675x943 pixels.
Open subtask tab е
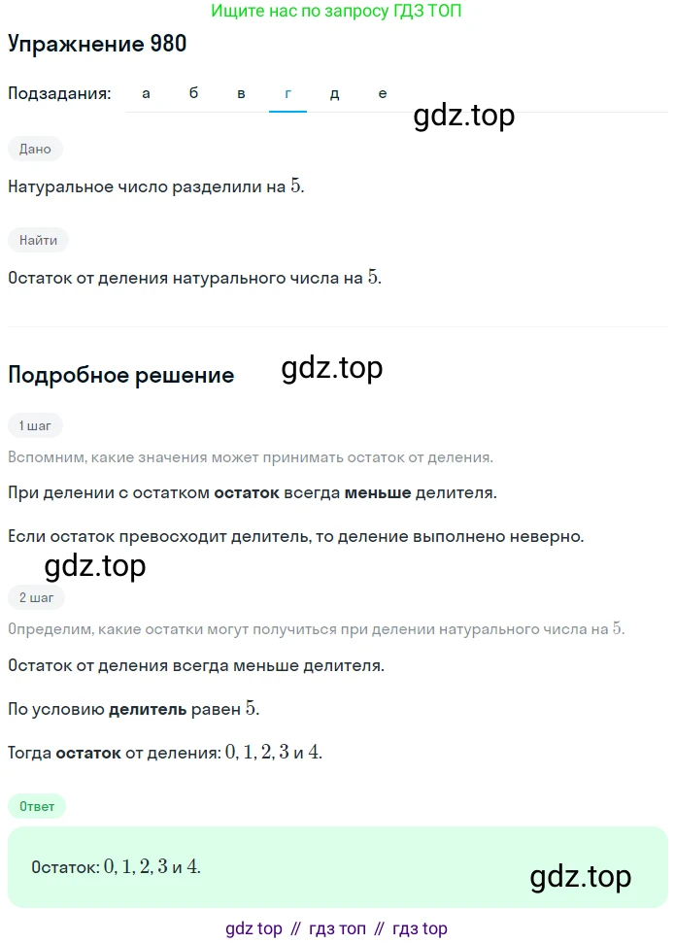pyautogui.click(x=382, y=94)
